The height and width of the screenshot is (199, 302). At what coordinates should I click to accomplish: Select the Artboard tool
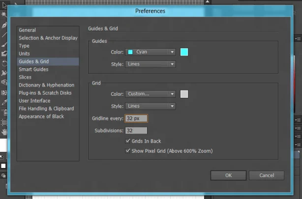pos(4,122)
